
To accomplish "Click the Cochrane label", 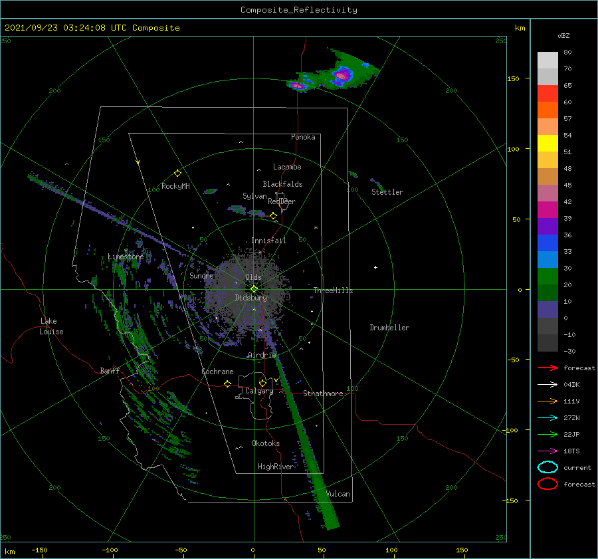I will pyautogui.click(x=217, y=372).
